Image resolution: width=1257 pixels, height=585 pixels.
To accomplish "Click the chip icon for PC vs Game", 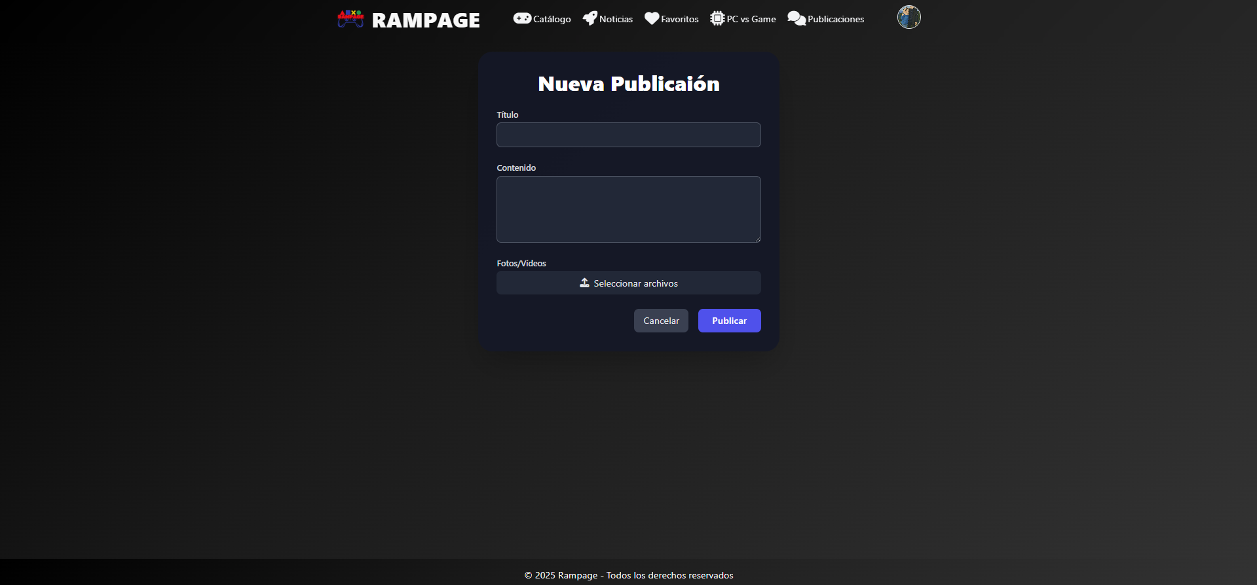I will tap(717, 18).
